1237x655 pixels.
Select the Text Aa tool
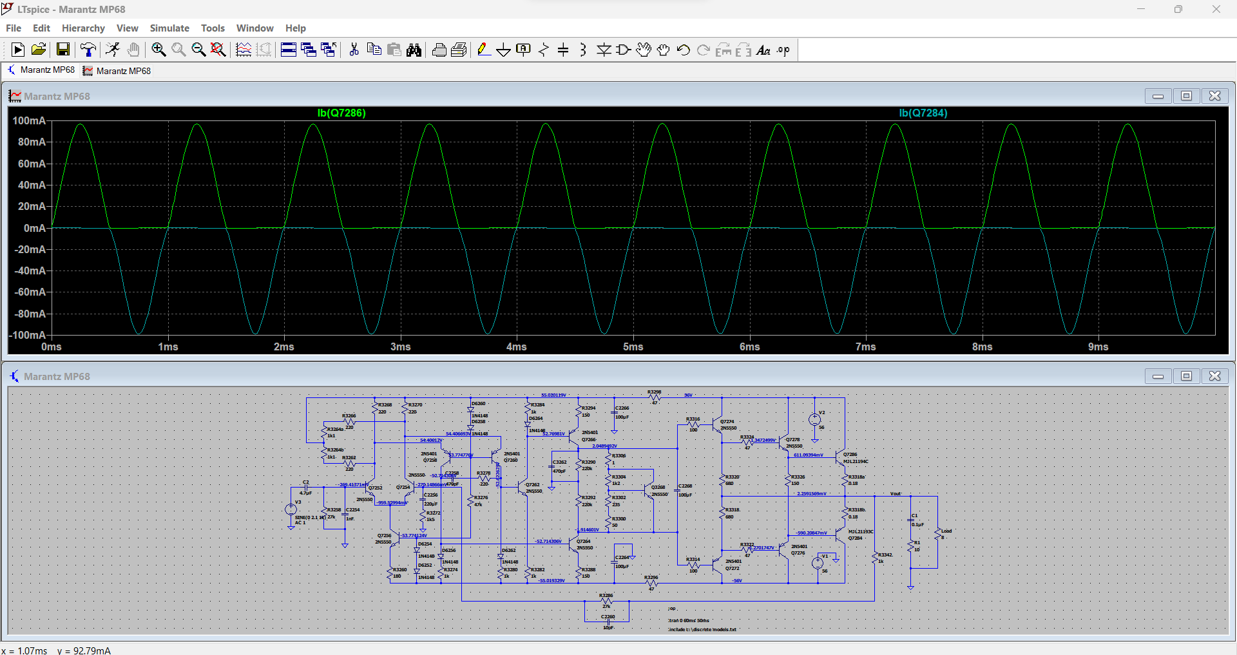pyautogui.click(x=763, y=50)
